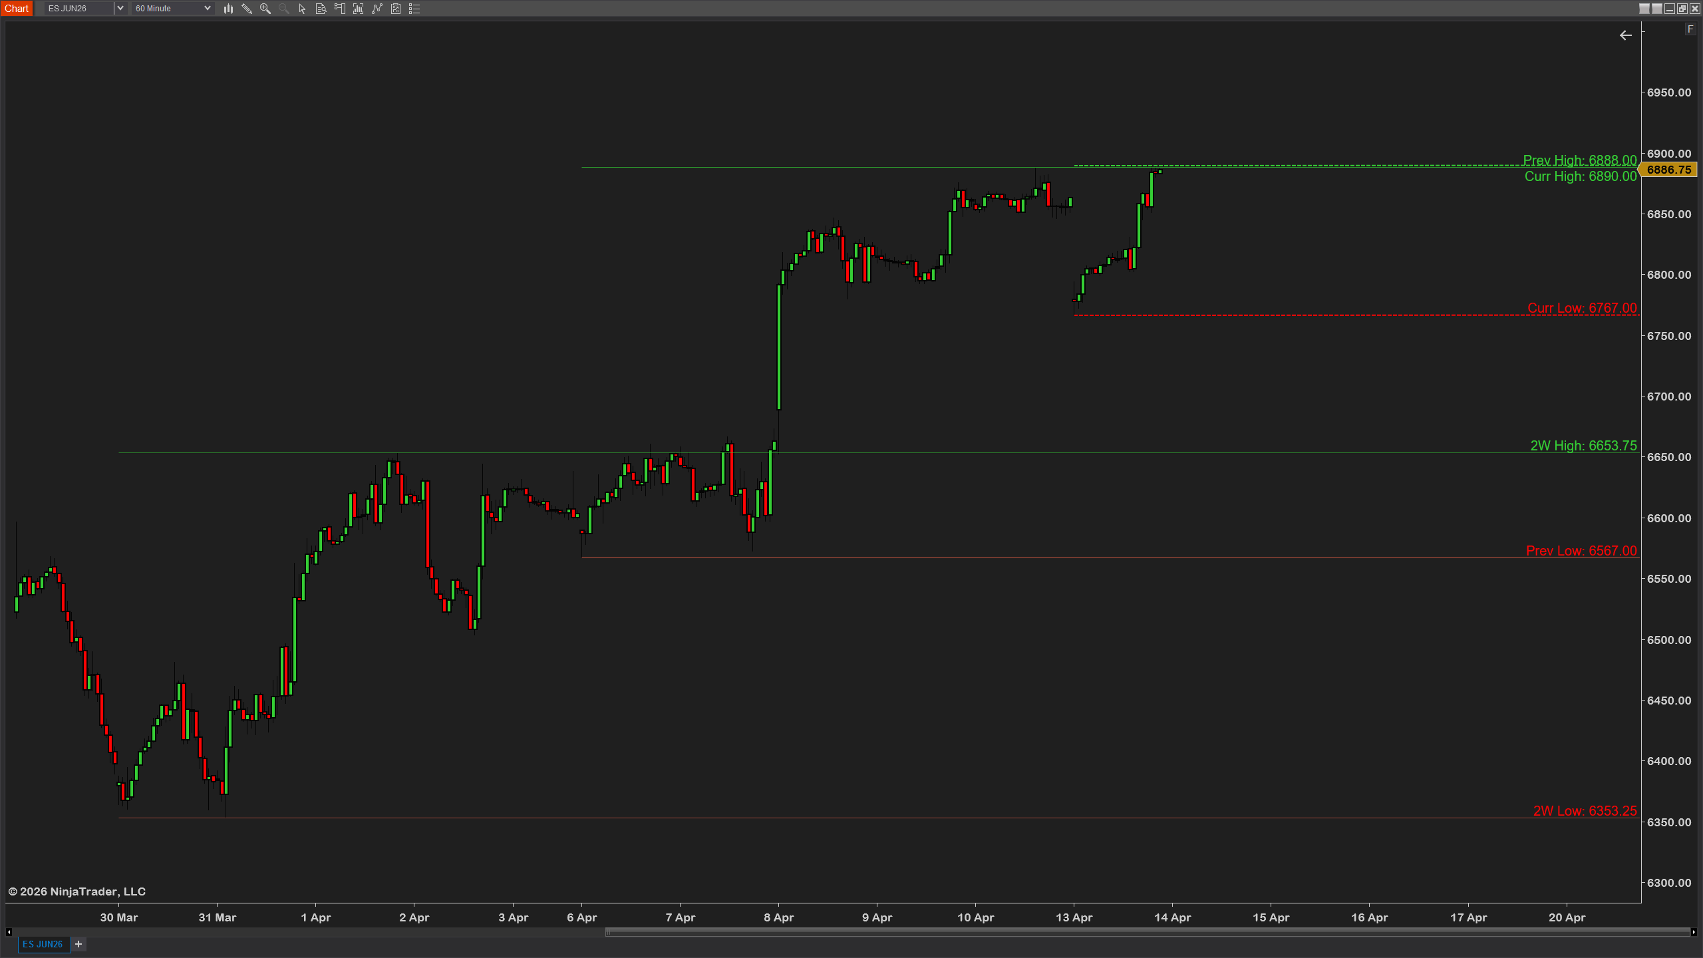
Task: Expand the 60 Minute interval dropdown
Action: pos(207,8)
